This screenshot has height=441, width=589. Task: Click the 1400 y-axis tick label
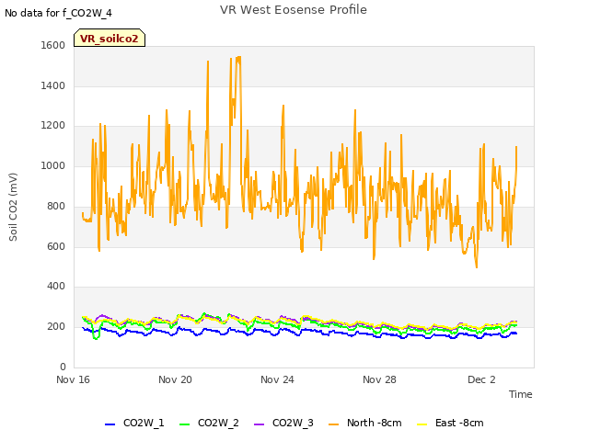coord(53,85)
